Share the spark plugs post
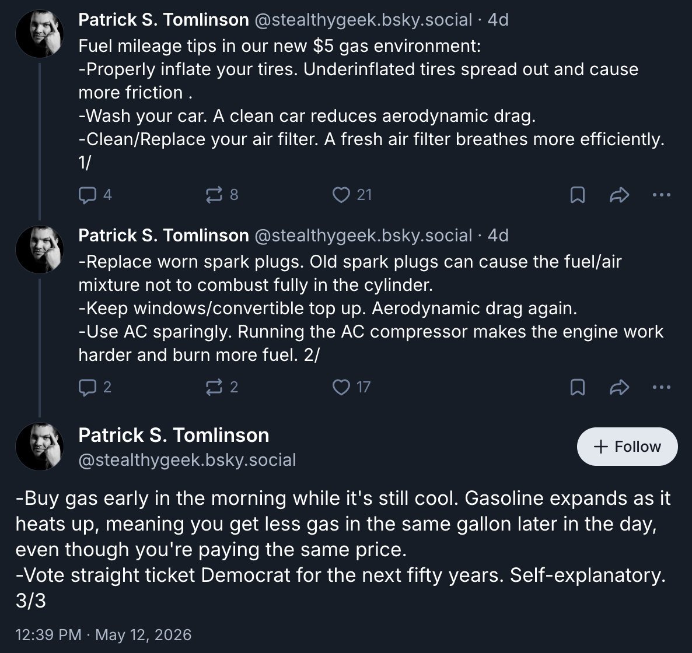Screen dimensions: 692x653 (x=619, y=387)
